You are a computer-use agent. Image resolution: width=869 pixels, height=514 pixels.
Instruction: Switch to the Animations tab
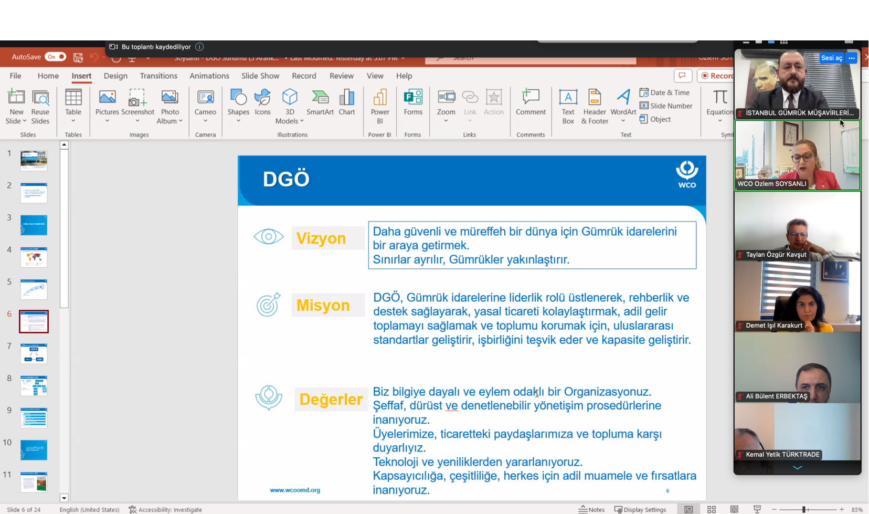[209, 76]
